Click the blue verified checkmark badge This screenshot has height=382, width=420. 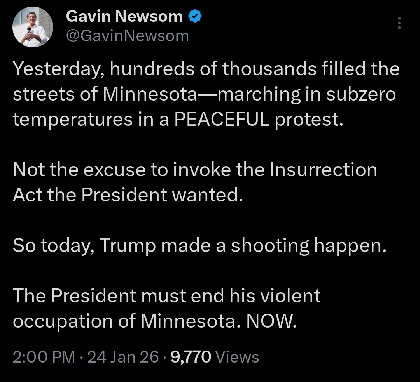pos(195,16)
